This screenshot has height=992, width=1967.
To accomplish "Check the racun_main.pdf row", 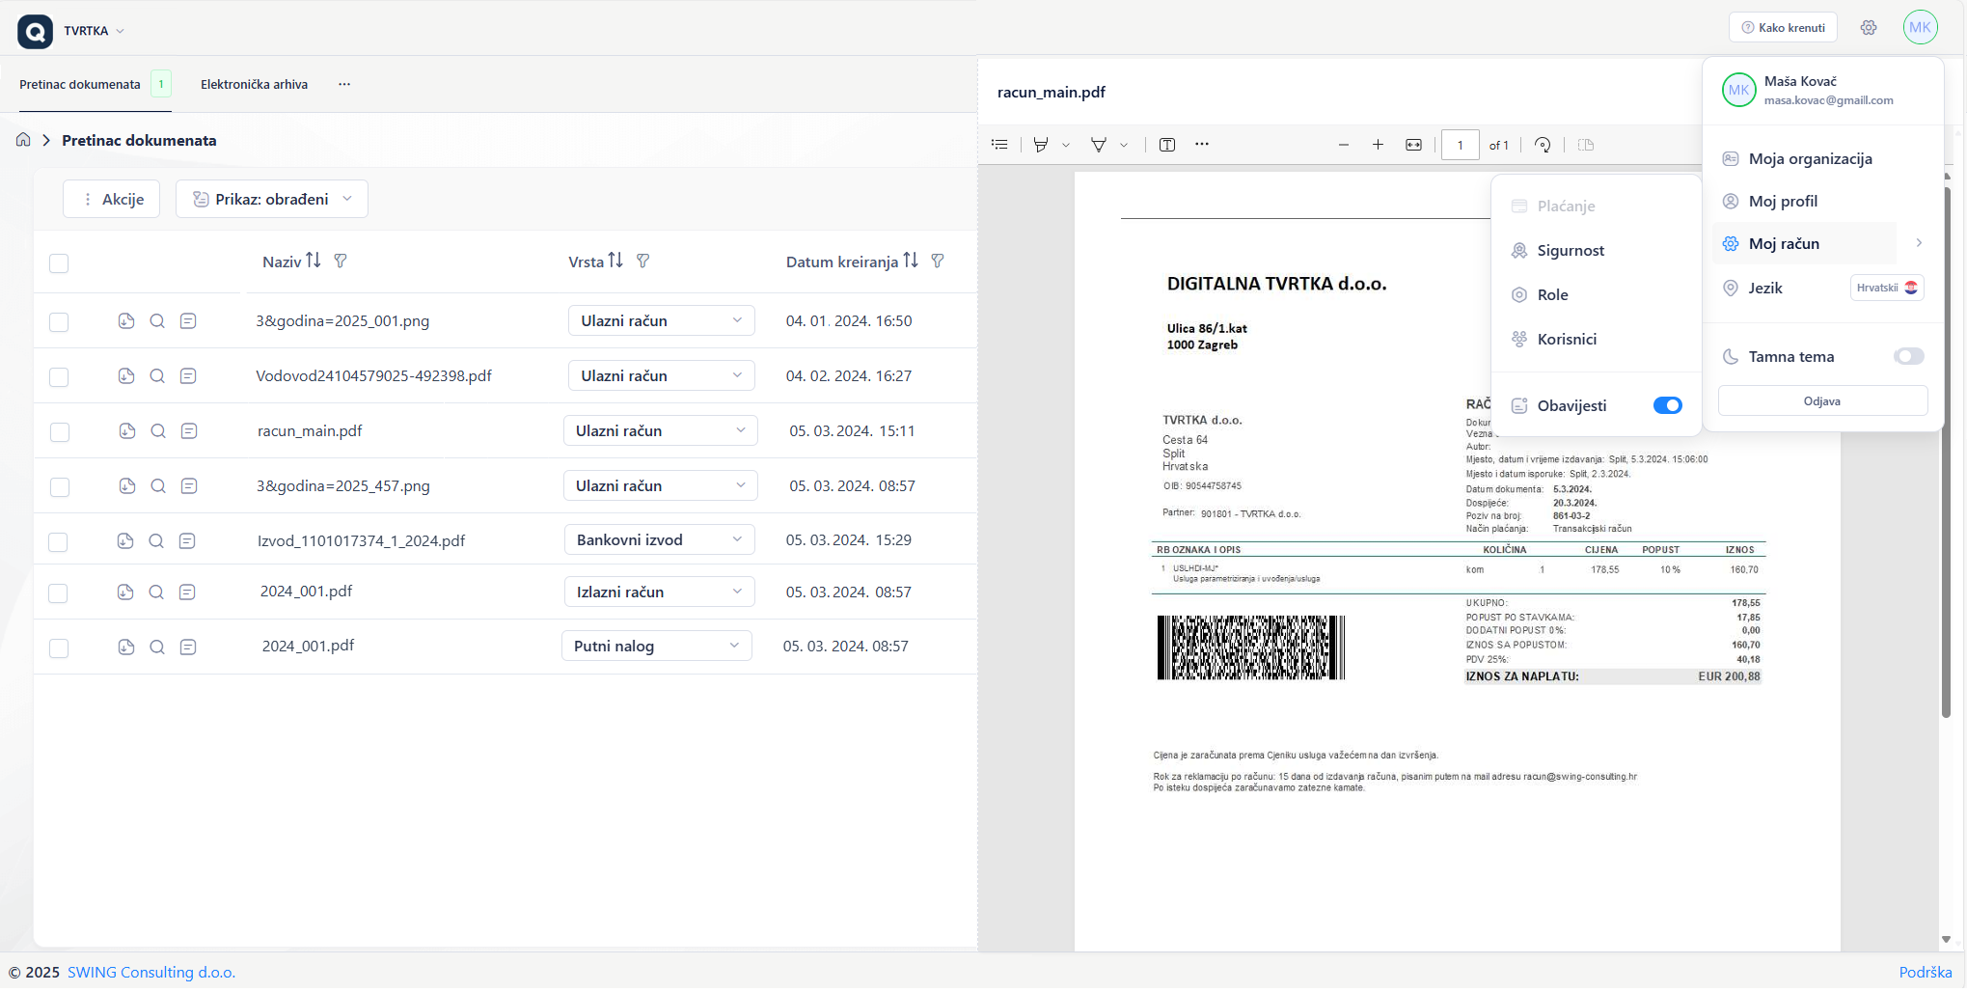I will click(60, 432).
